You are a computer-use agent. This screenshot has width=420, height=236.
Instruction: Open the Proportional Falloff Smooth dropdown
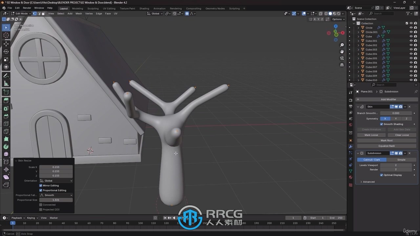tap(56, 195)
